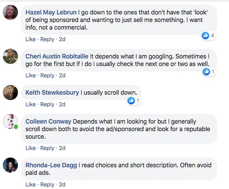Click the 2d timestamp on Rhonda-Lee's comment
The height and width of the screenshot is (189, 229).
pos(62,185)
